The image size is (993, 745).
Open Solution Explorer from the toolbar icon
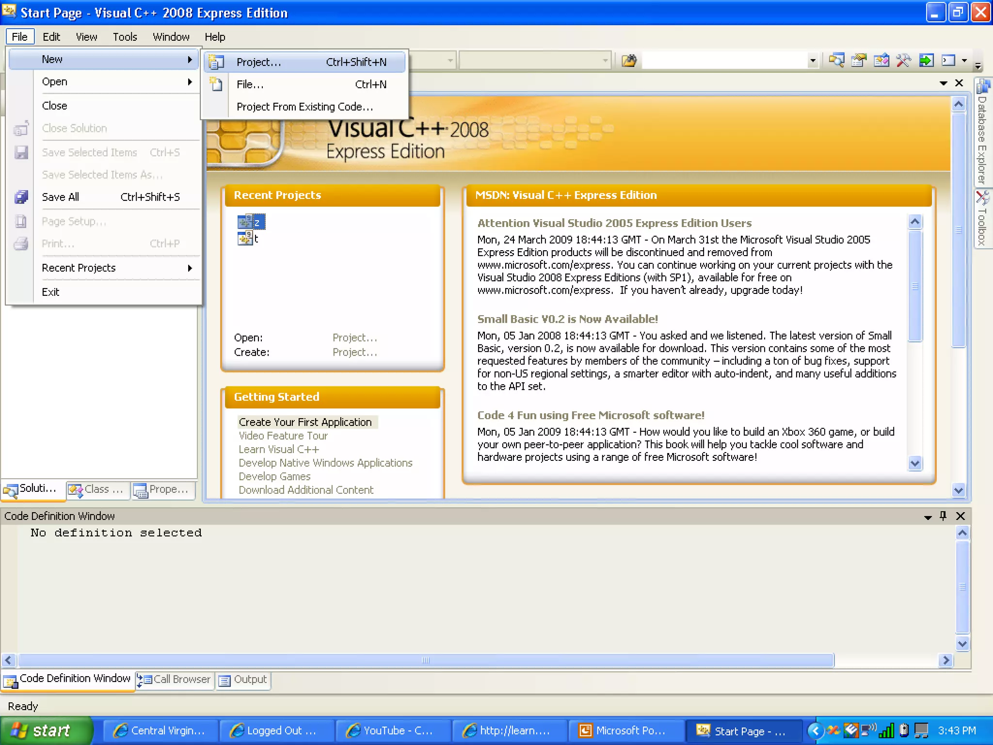click(x=836, y=61)
